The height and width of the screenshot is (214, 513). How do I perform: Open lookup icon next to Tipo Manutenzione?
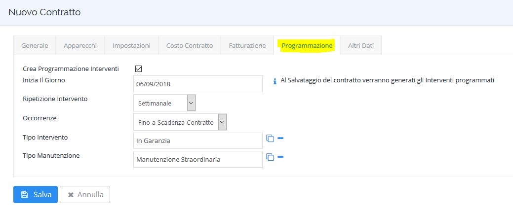(270, 157)
